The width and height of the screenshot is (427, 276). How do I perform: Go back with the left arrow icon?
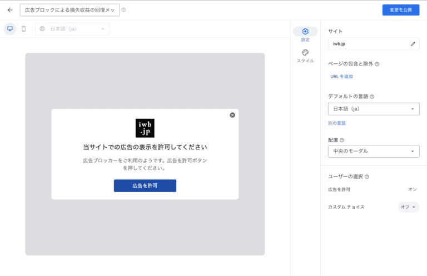[10, 10]
